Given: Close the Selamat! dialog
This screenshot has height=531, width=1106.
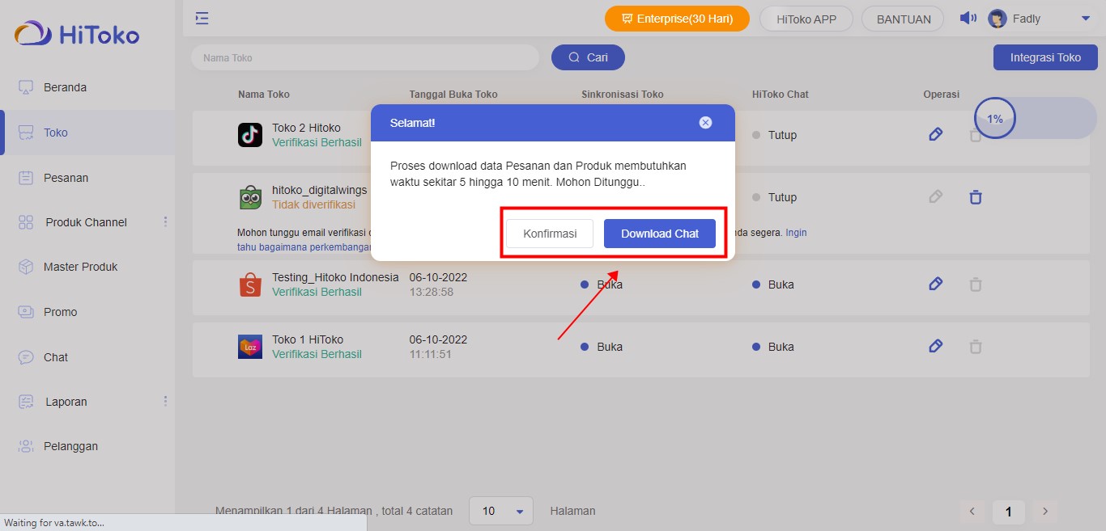Looking at the screenshot, I should 705,123.
